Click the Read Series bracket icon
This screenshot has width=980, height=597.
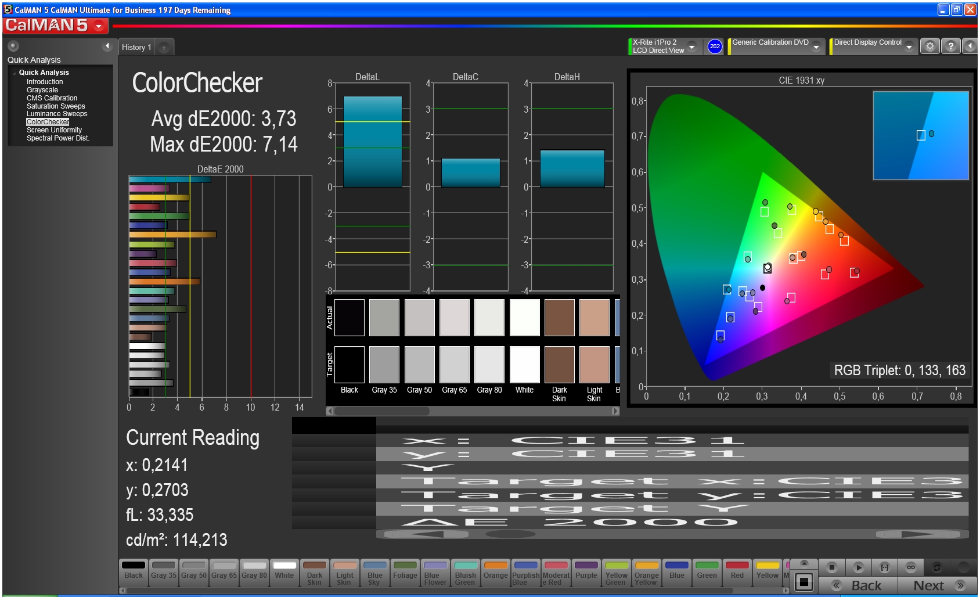884,567
